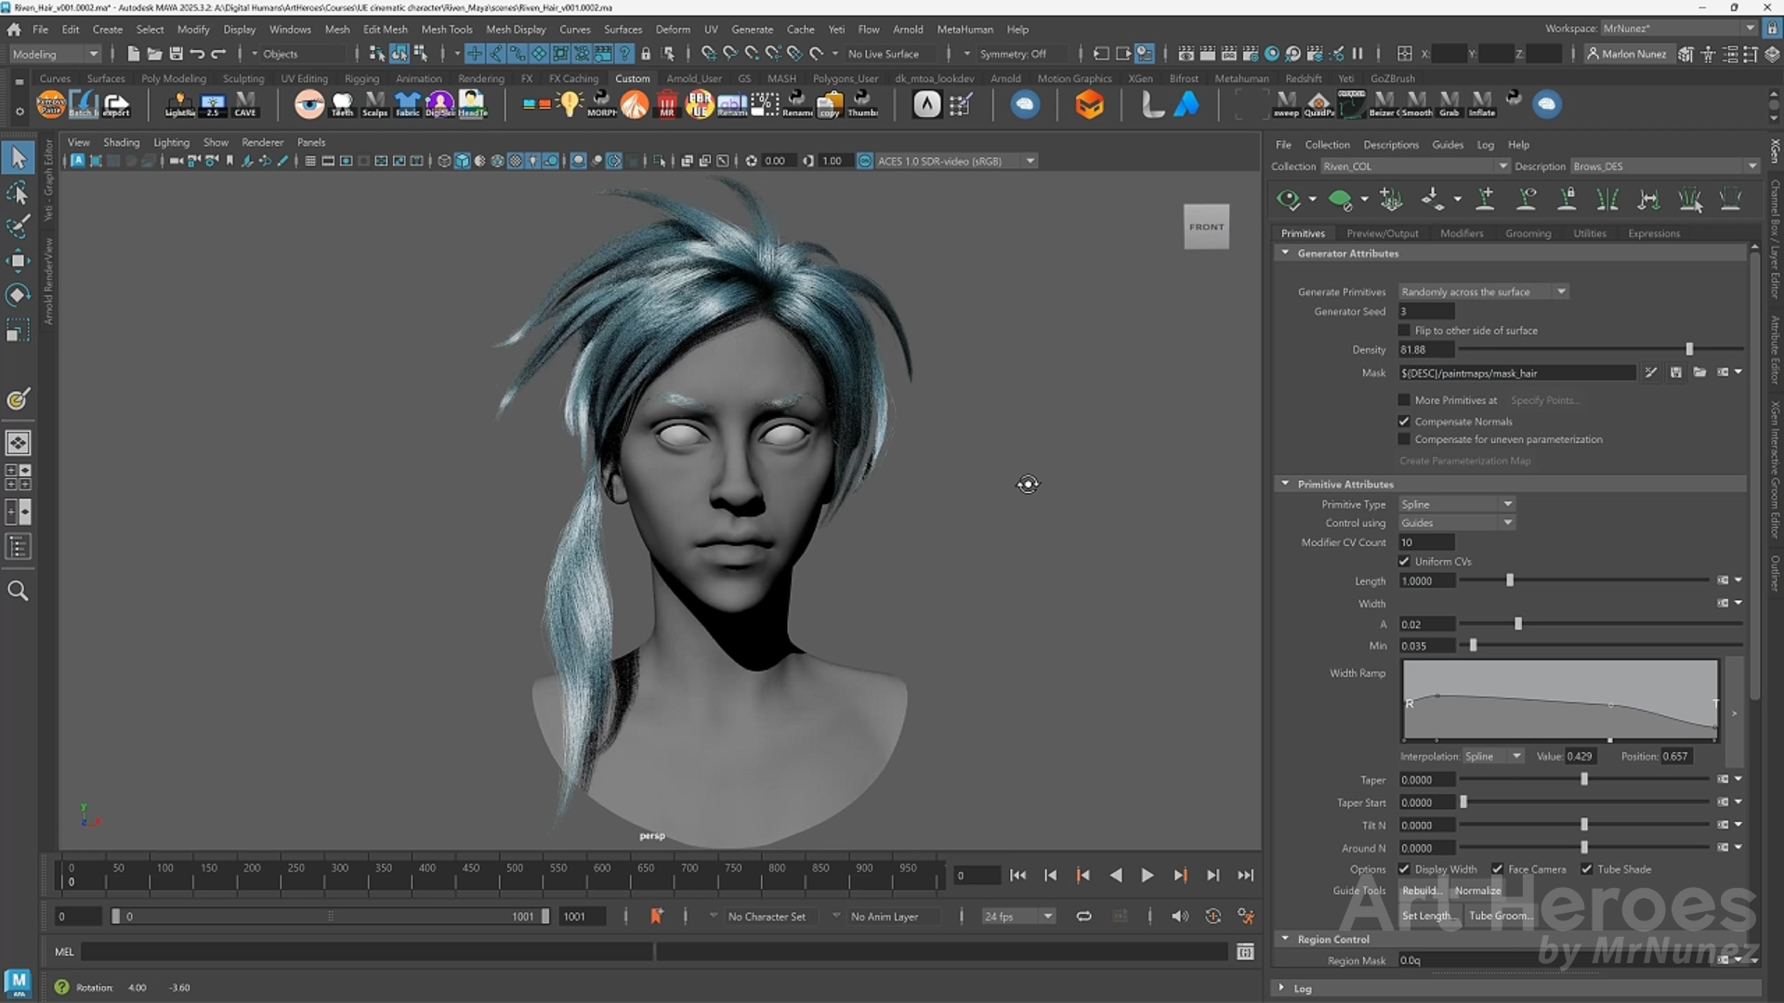Screen dimensions: 1784x1003
Task: Click the Fabric shelf icon
Action: (408, 104)
